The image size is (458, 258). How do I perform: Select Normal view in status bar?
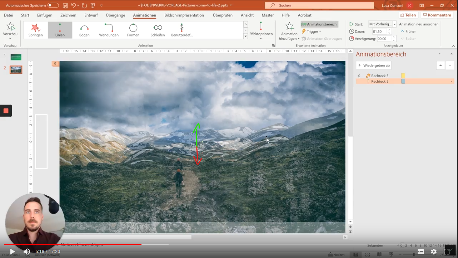(355, 255)
